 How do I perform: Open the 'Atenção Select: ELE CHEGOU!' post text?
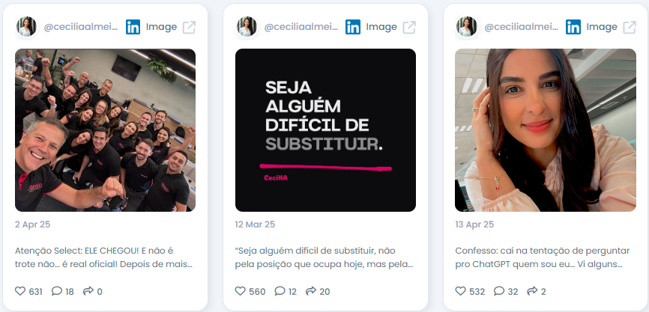pyautogui.click(x=104, y=257)
